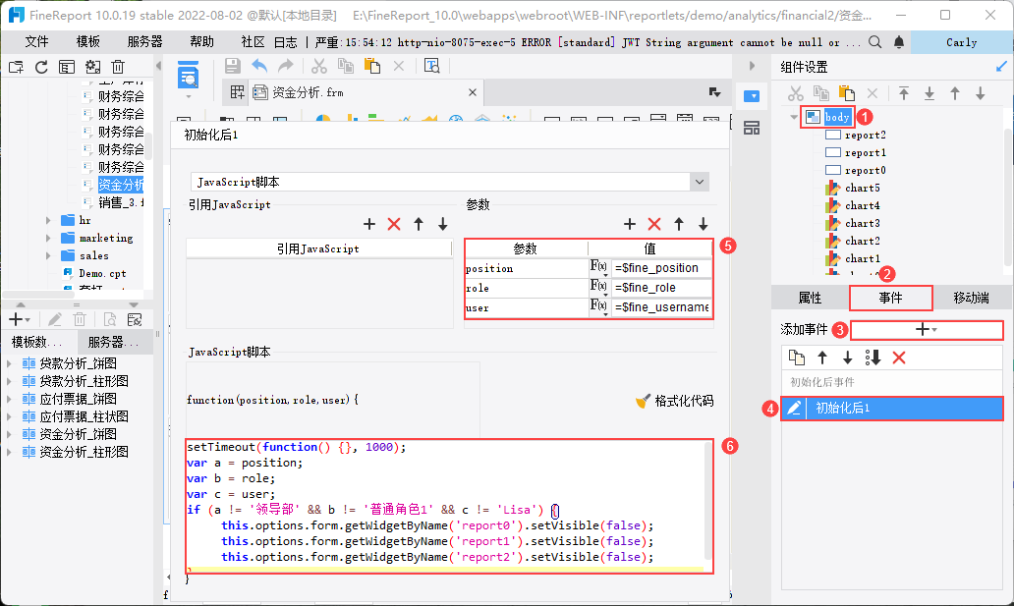Click the 格式化代码 button
This screenshot has height=606, width=1014.
[x=675, y=401]
